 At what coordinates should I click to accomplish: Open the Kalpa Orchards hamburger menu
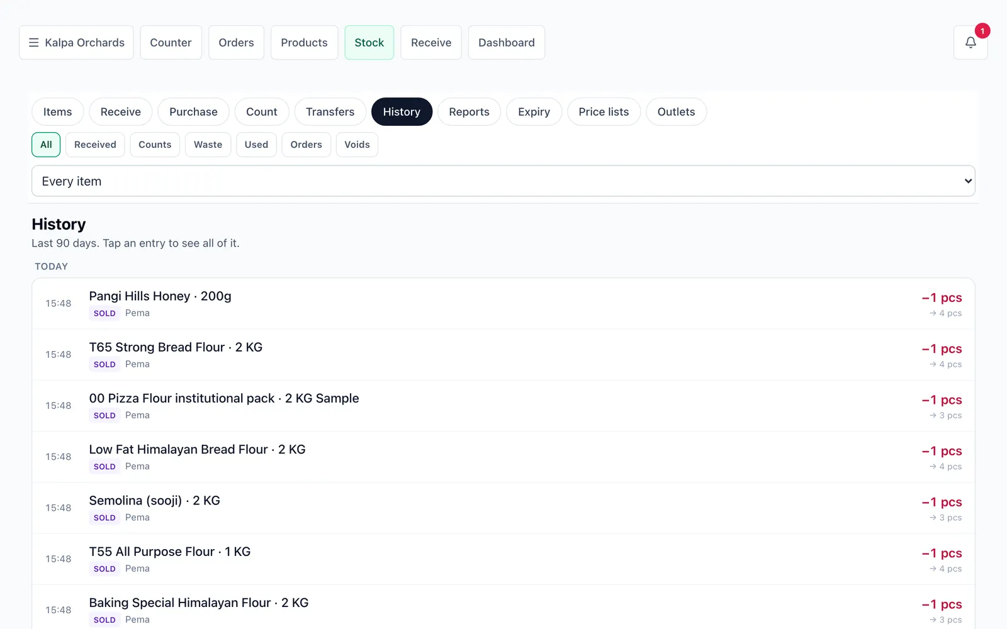click(76, 42)
